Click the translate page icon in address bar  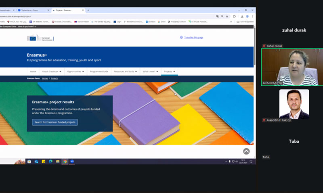[x=218, y=16]
